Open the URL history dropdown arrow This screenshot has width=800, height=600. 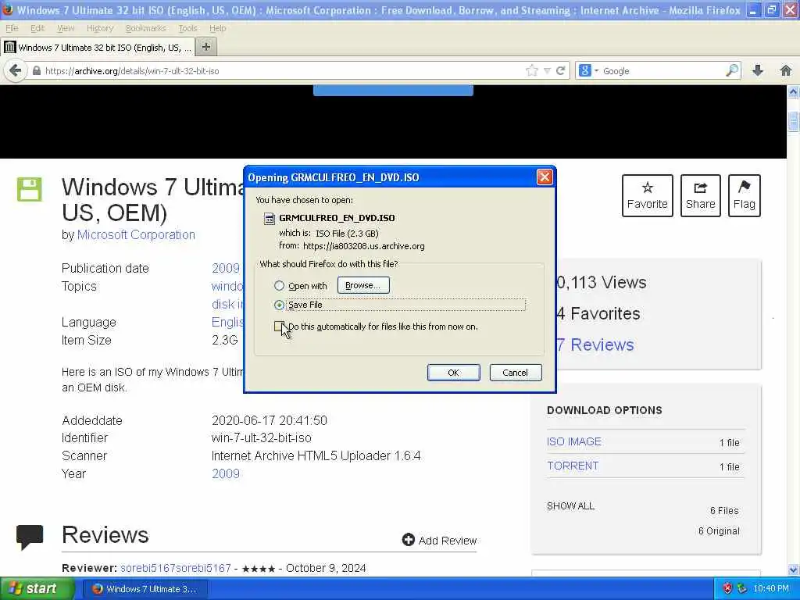[x=547, y=71]
